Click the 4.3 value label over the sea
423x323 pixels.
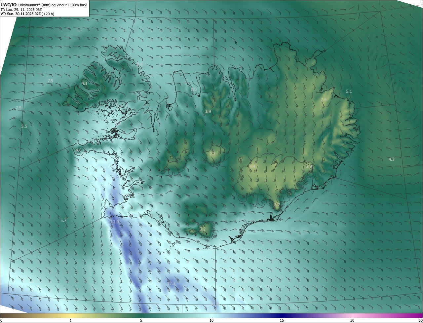tap(391, 159)
